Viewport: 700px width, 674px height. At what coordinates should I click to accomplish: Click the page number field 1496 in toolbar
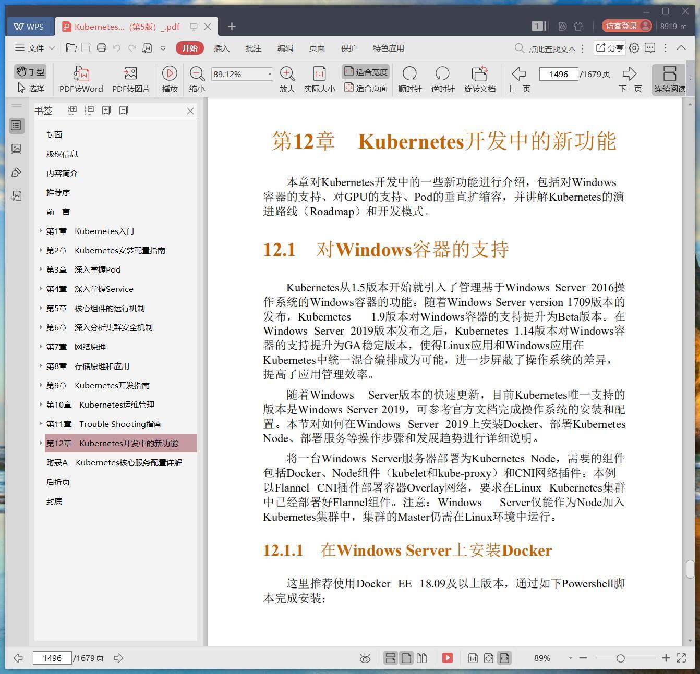click(x=558, y=74)
